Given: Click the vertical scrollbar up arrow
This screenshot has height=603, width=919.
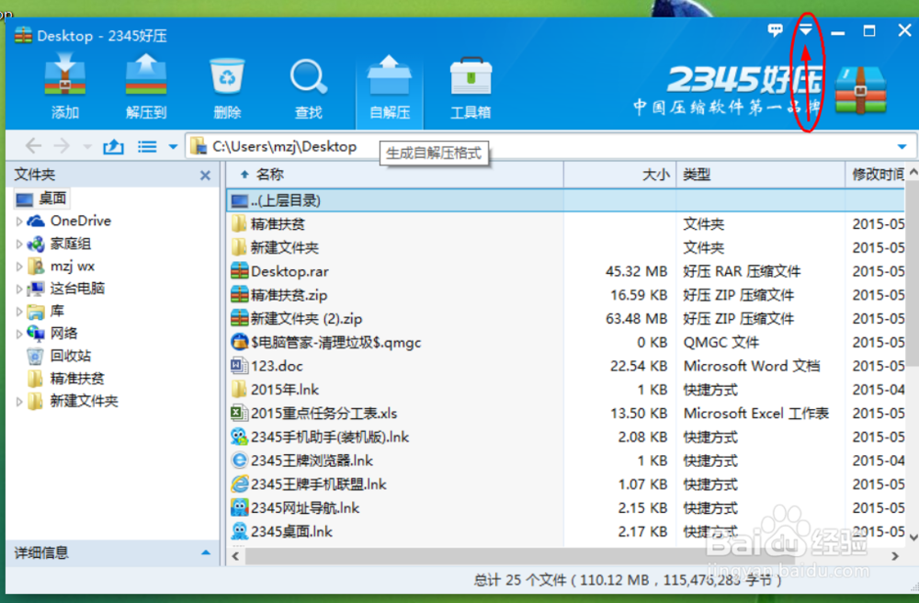Looking at the screenshot, I should (x=913, y=172).
